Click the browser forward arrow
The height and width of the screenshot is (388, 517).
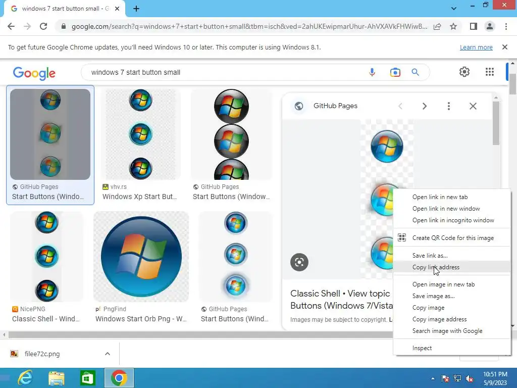[x=27, y=26]
